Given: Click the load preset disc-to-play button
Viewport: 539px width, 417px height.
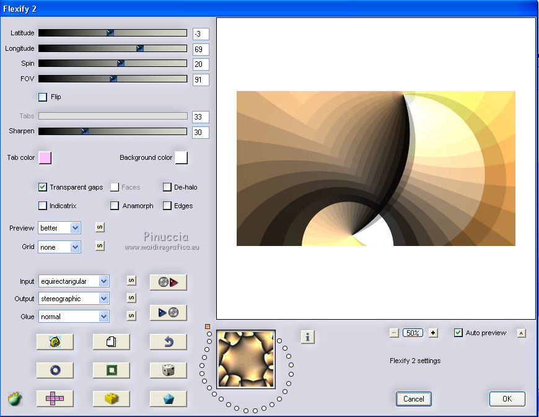Looking at the screenshot, I should tap(168, 283).
